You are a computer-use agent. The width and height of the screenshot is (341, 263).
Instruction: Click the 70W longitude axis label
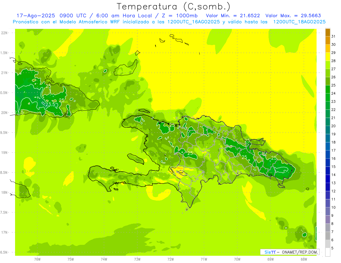(x=237, y=259)
